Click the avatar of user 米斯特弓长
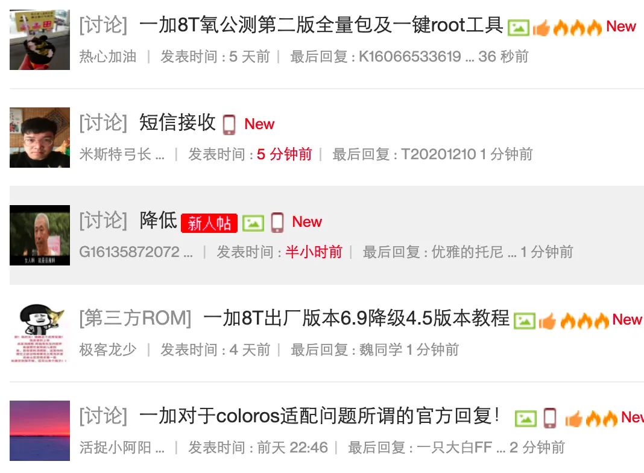Screen dimensions: 644x473 [40, 138]
